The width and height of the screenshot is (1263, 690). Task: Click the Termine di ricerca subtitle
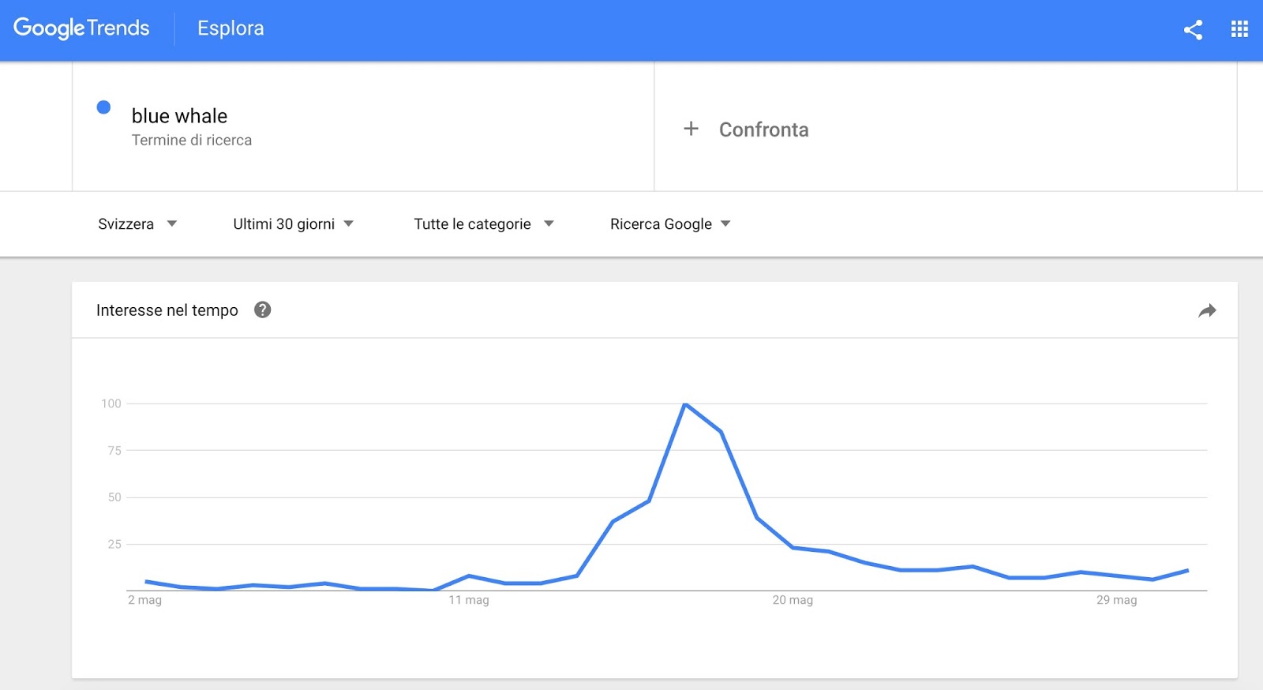coord(192,141)
